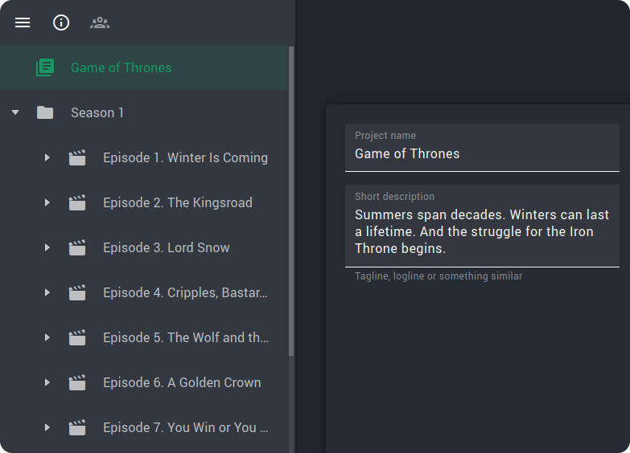
Task: Expand Episode 4. Cripples, Bastar...
Action: coord(47,292)
